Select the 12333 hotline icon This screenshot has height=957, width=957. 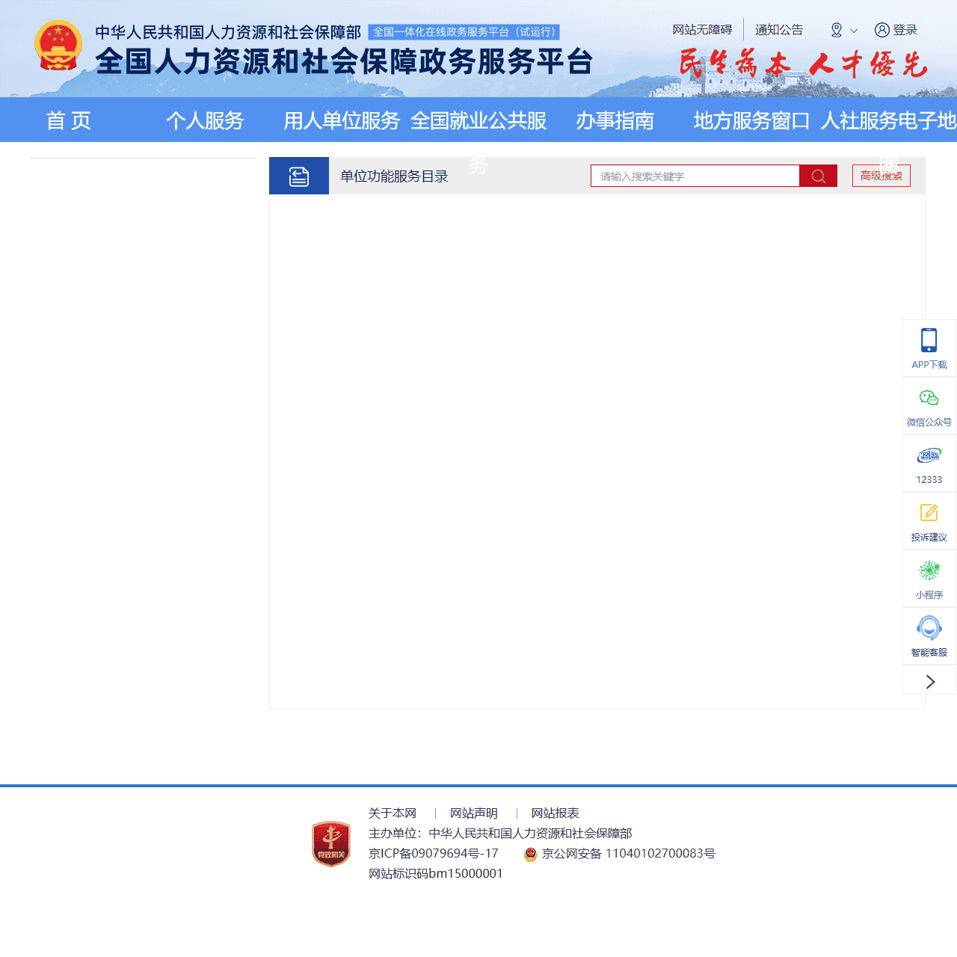(x=929, y=455)
